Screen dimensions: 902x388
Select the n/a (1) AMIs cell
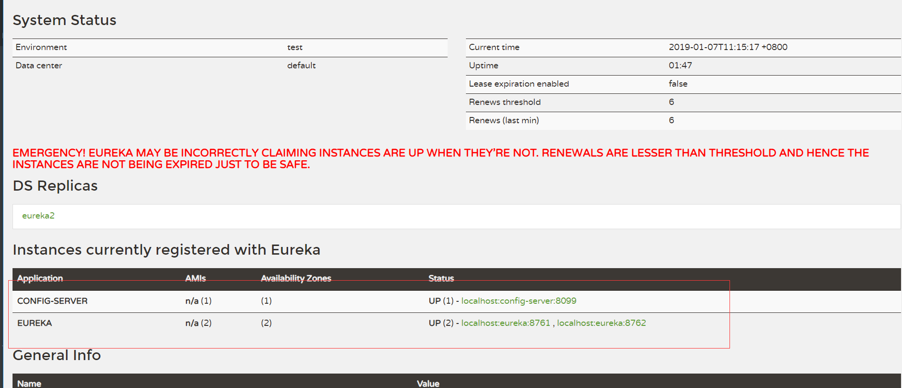point(199,301)
